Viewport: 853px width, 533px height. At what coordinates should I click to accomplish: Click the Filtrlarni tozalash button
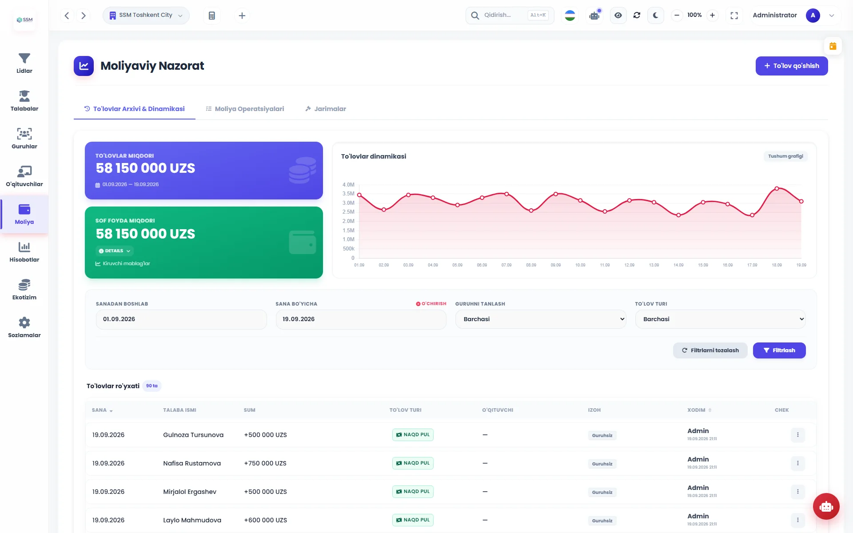710,350
